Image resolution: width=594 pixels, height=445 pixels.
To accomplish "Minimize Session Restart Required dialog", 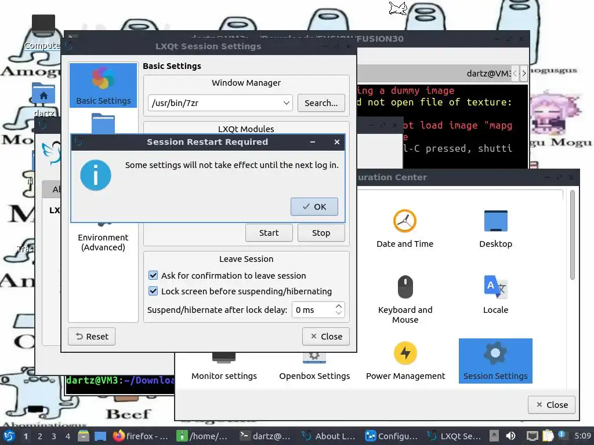I will coord(313,142).
